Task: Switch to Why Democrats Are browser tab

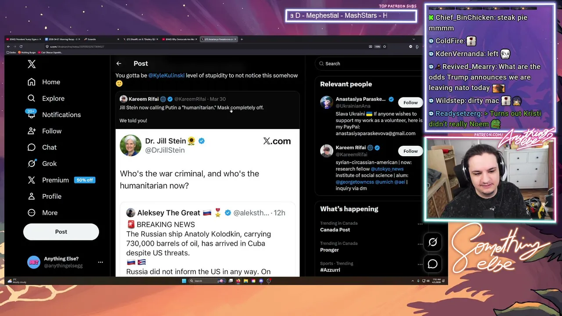Action: [x=179, y=39]
